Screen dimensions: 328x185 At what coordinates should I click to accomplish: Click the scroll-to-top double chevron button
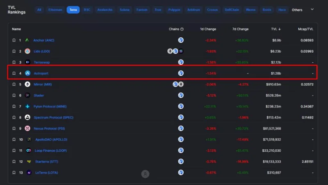(145, 174)
